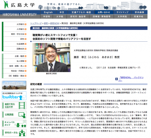Follow the 研究NOW breadcrumb link
The width and height of the screenshot is (151, 138).
(55, 24)
